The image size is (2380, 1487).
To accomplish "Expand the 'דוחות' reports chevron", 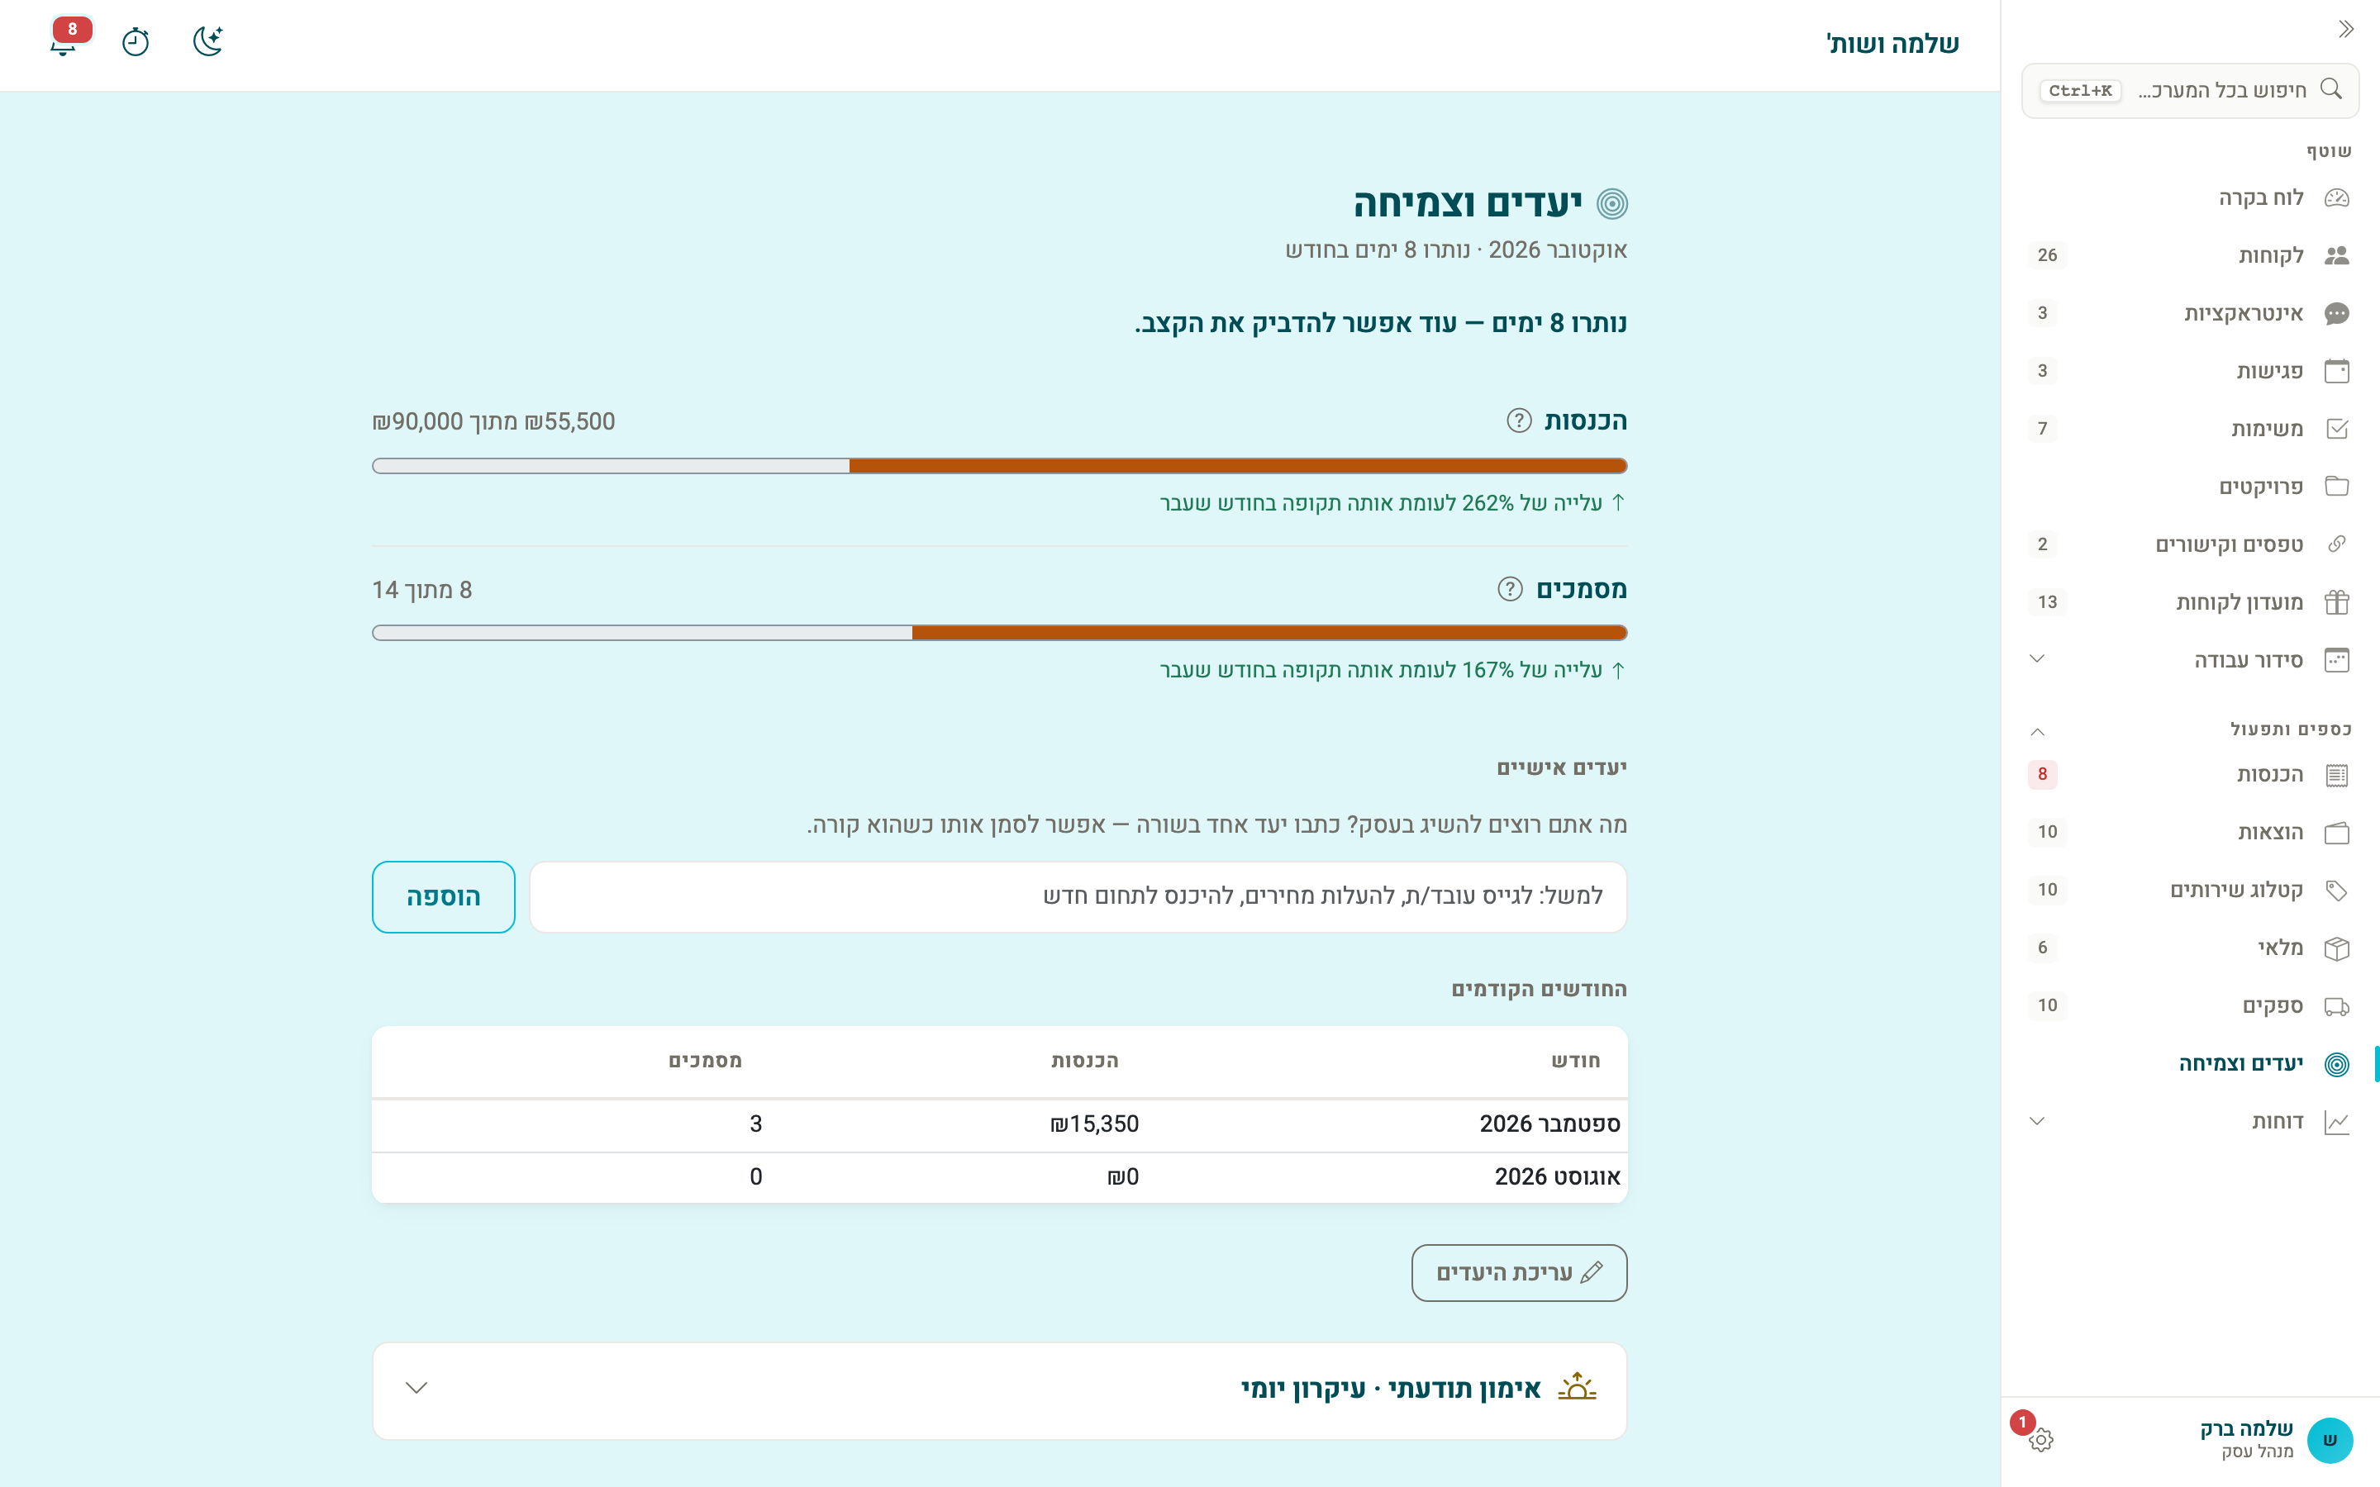I will click(2037, 1121).
